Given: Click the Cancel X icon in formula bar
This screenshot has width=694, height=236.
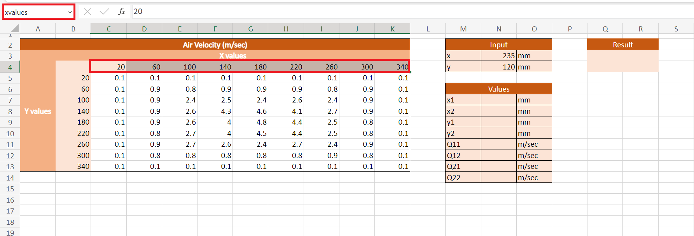Looking at the screenshot, I should [87, 12].
